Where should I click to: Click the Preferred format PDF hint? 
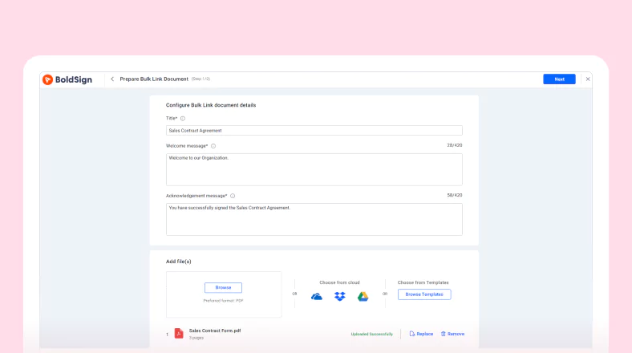[223, 301]
